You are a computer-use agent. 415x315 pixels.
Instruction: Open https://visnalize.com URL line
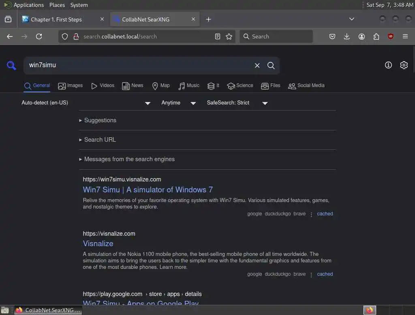[109, 234]
